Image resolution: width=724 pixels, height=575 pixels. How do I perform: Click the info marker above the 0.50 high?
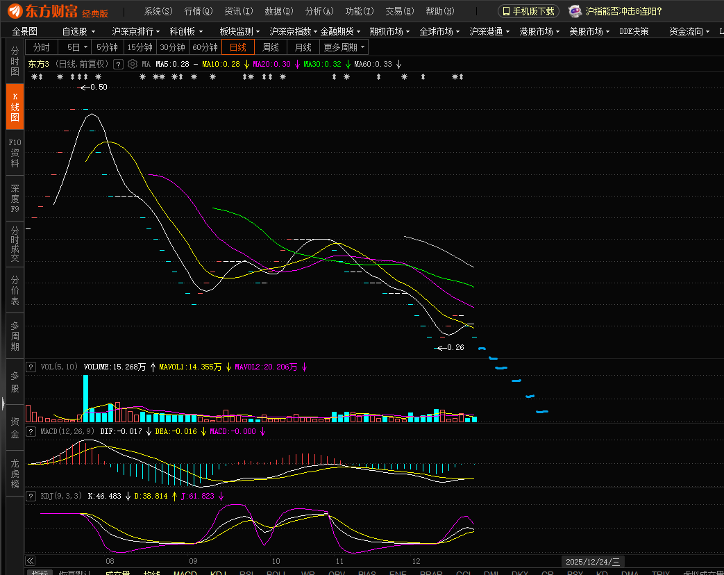pos(79,77)
